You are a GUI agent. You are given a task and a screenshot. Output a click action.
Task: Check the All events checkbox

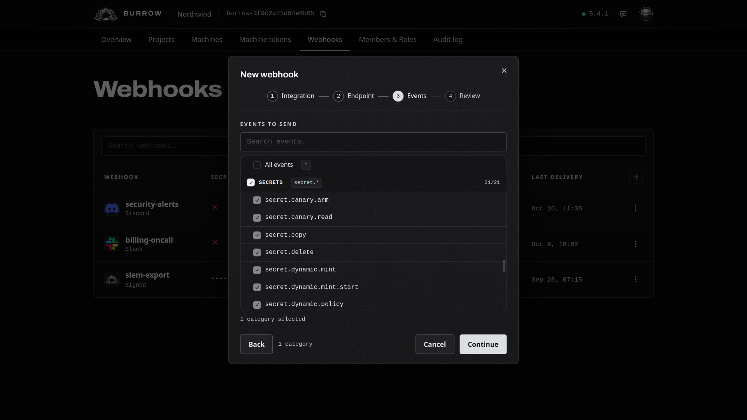pos(257,165)
